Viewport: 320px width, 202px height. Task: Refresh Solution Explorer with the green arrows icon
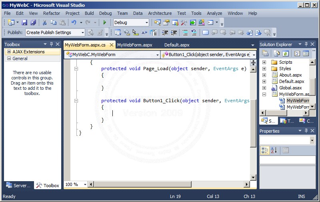click(286, 54)
